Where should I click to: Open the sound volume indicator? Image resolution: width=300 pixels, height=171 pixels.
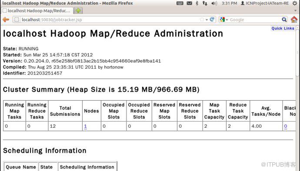(x=214, y=3)
